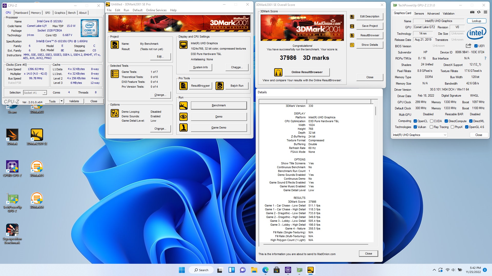The width and height of the screenshot is (492, 276).
Task: Click the System Info button
Action: pos(201,67)
